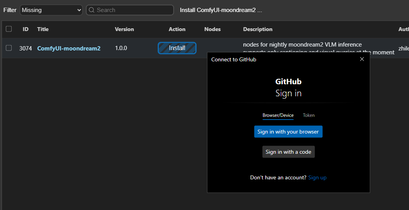Click the magnifier icon in Search box
Screen dimensions: 409x210
[92, 10]
